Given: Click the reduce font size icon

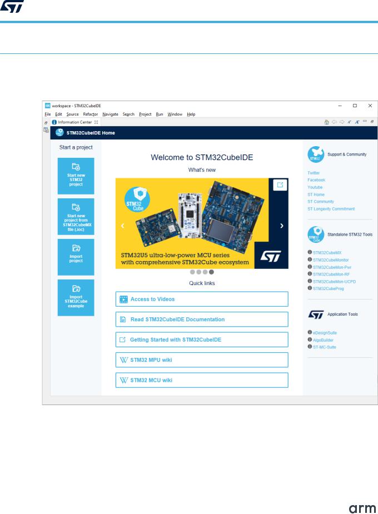Looking at the screenshot, I should (x=350, y=122).
